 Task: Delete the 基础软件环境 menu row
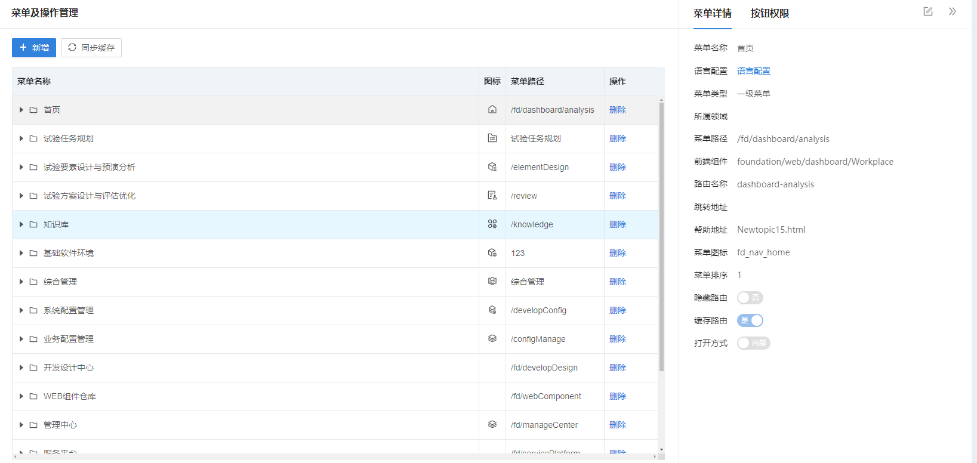[x=618, y=253]
